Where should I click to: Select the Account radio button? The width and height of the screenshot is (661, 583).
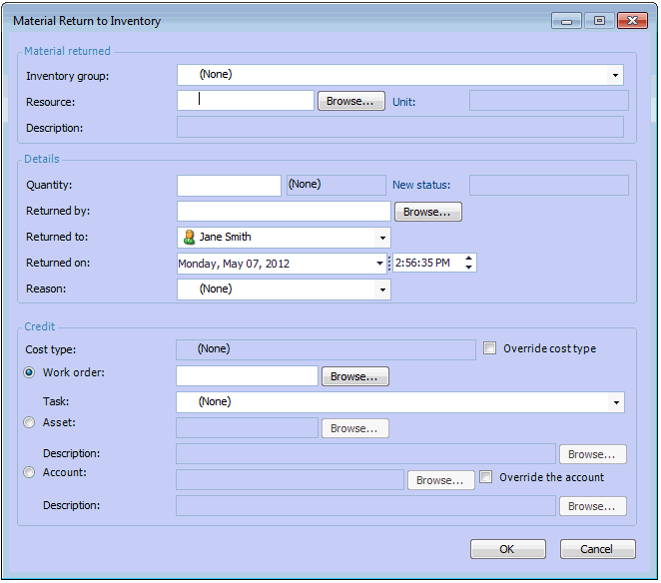[x=30, y=472]
